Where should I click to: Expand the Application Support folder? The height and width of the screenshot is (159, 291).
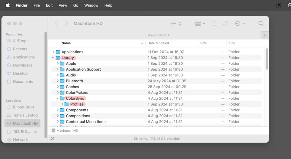tap(57, 69)
